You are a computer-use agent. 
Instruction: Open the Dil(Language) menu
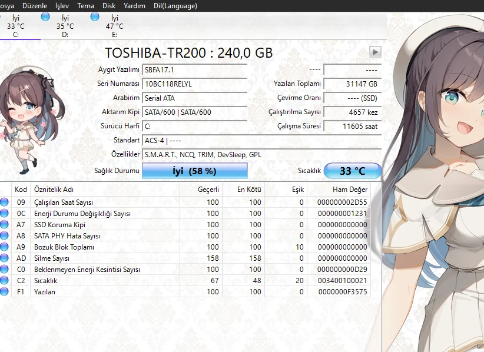(175, 6)
